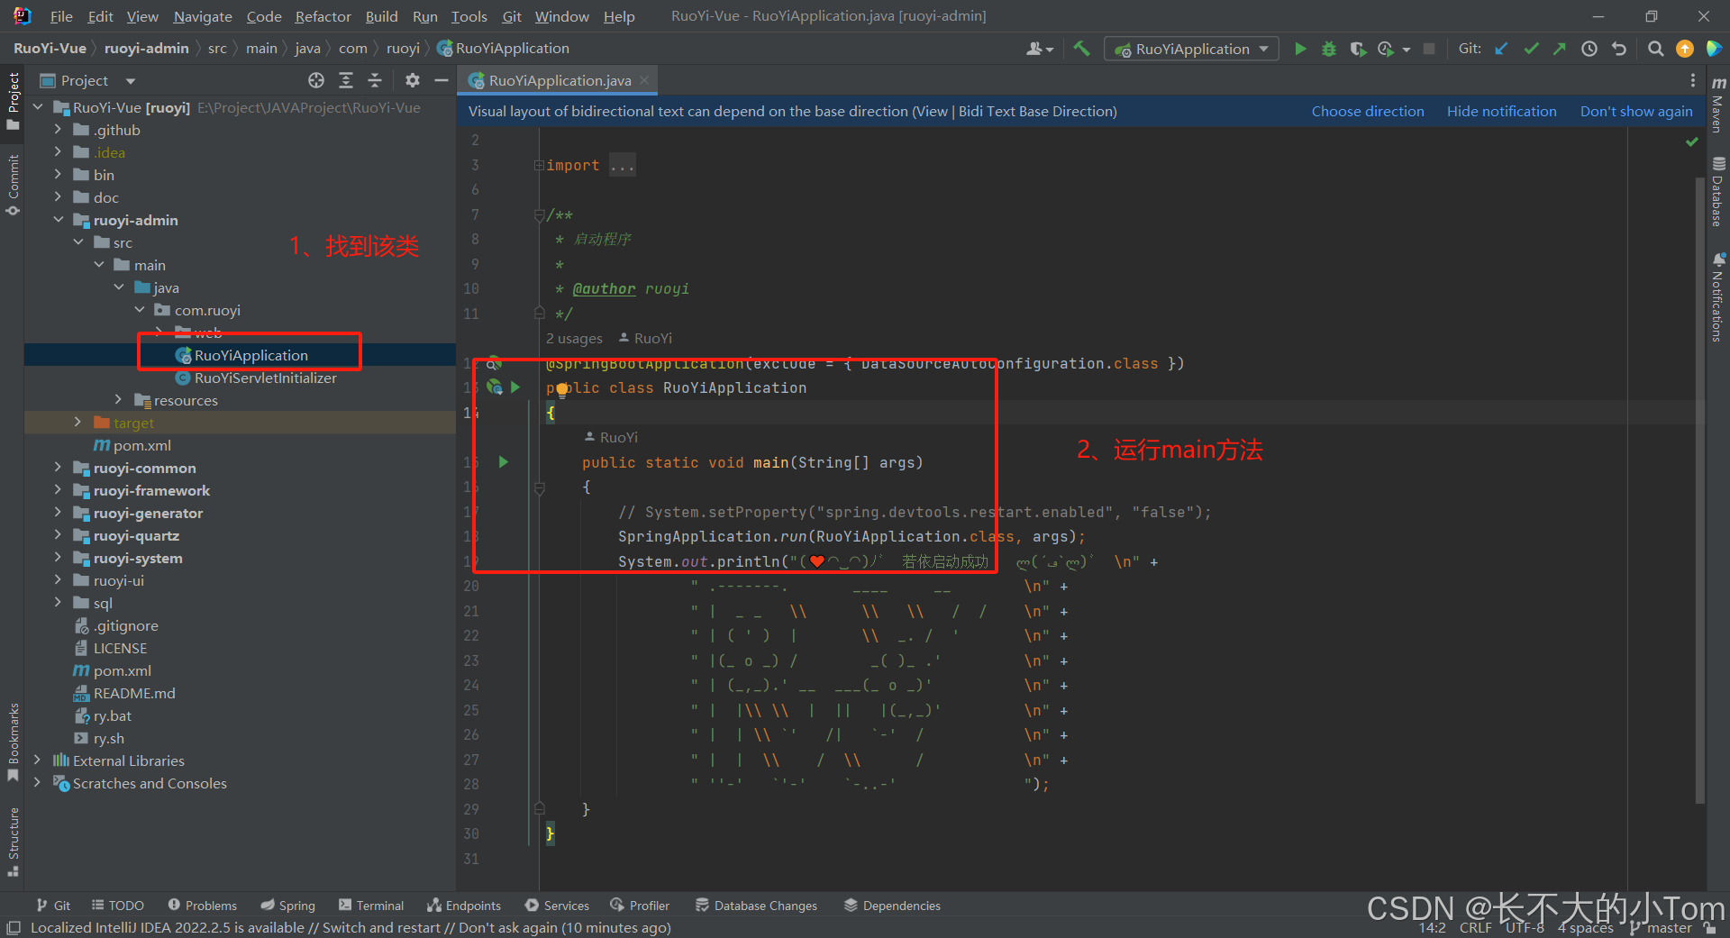Image resolution: width=1730 pixels, height=938 pixels.
Task: Stop the running process button
Action: tap(1429, 49)
